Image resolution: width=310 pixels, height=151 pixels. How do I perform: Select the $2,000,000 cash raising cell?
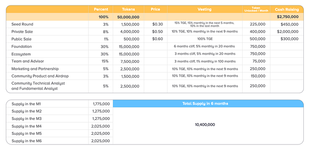[288, 32]
